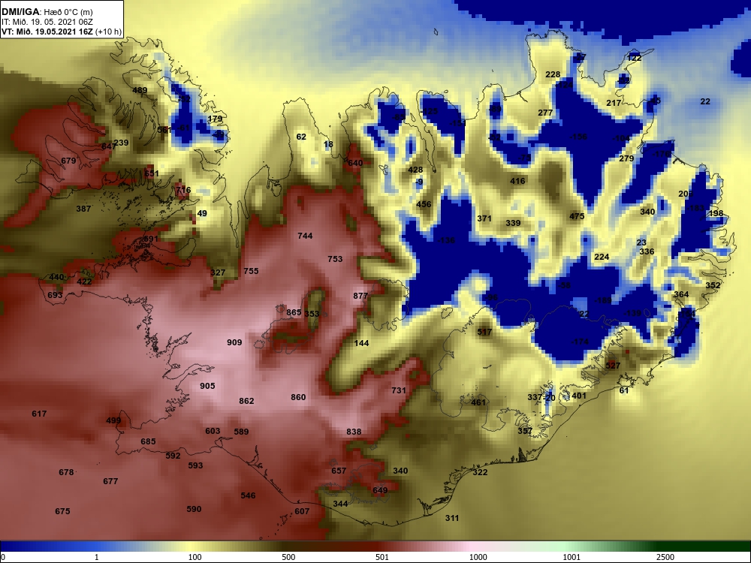The image size is (751, 563).
Task: Click the map value 456
Action: tap(424, 204)
